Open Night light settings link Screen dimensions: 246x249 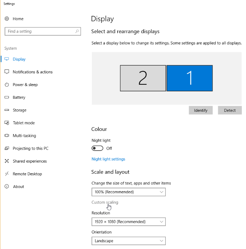click(108, 159)
